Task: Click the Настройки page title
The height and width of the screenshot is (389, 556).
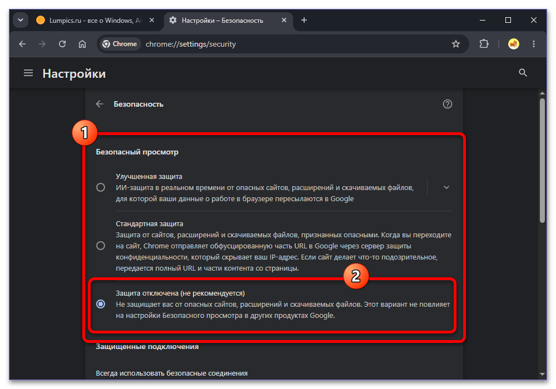Action: pos(74,73)
